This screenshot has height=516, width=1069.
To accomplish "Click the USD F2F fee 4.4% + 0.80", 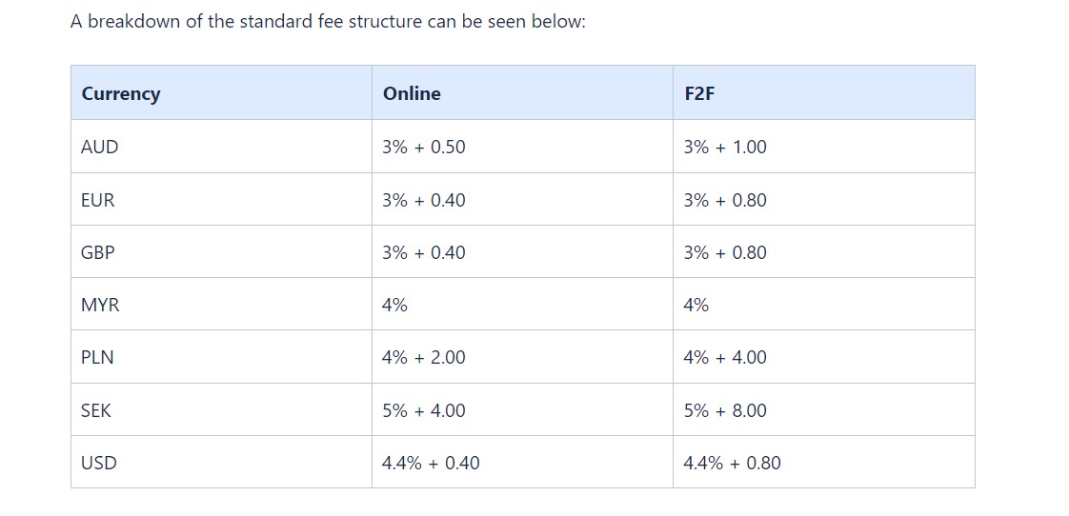I will click(733, 463).
